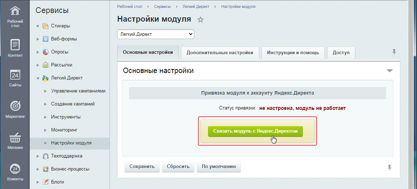Click the Рассылки envelope icon

45,65
